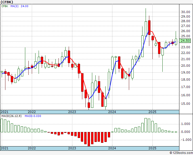This screenshot has width=193, height=155.
Task: Click the 29.00 price axis label
Action: coord(185,16)
